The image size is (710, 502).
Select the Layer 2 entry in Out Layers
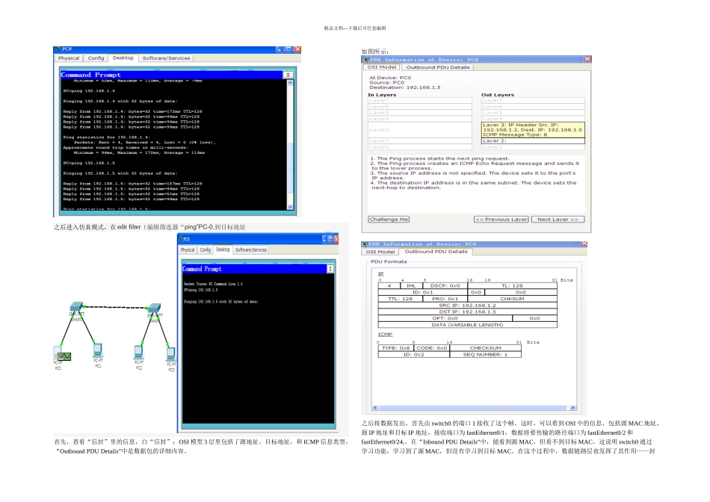click(533, 140)
